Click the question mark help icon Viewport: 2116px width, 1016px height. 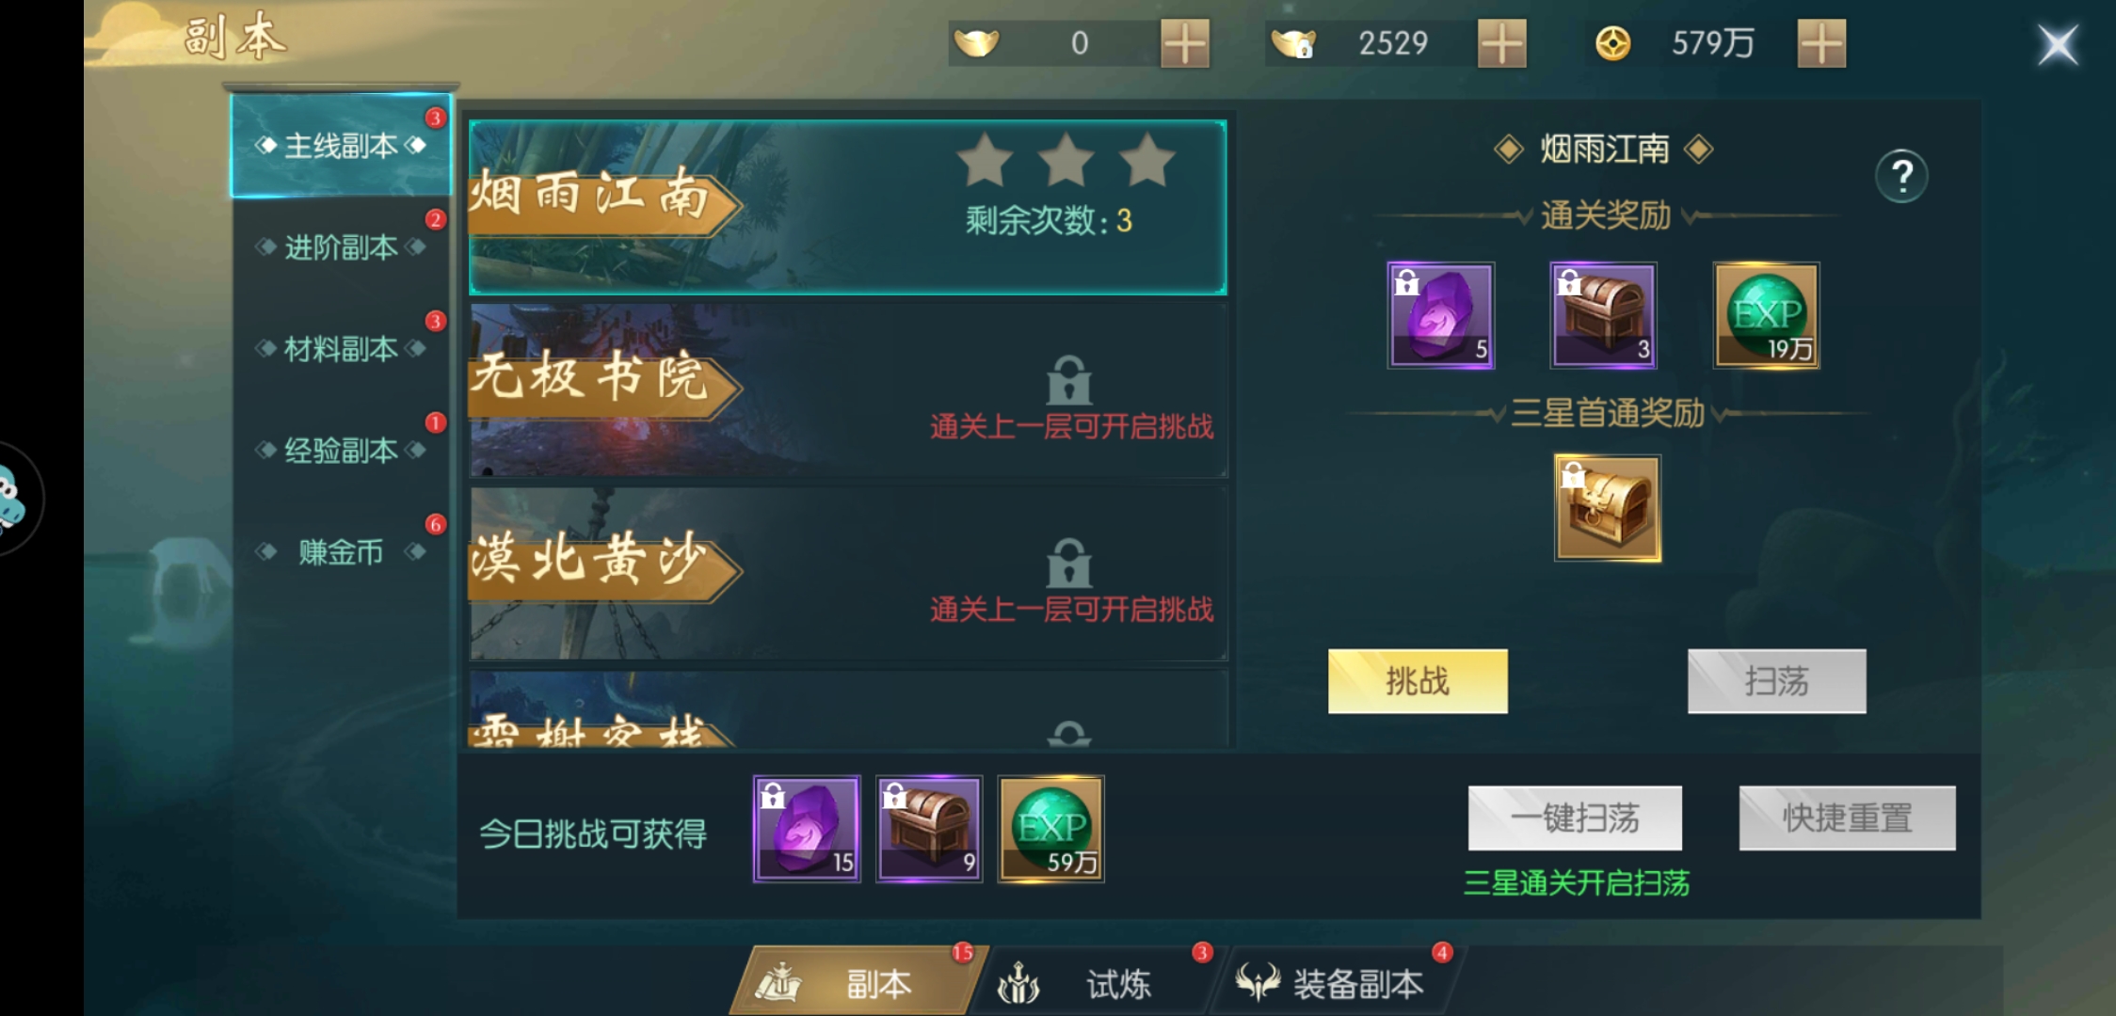(1901, 176)
